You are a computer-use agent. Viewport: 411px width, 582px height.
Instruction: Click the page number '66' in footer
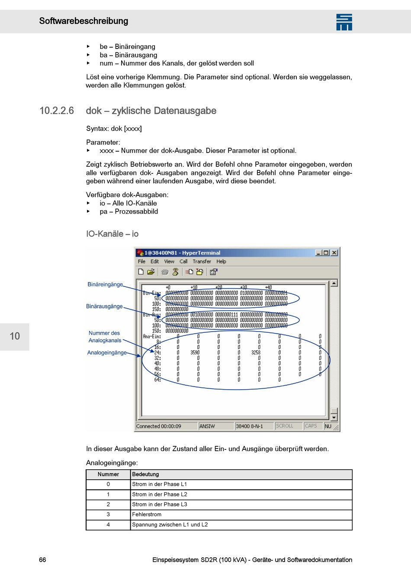[42, 560]
